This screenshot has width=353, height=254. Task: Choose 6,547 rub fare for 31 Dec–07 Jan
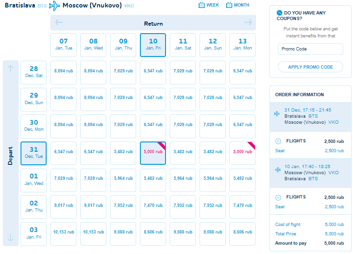[63, 153]
